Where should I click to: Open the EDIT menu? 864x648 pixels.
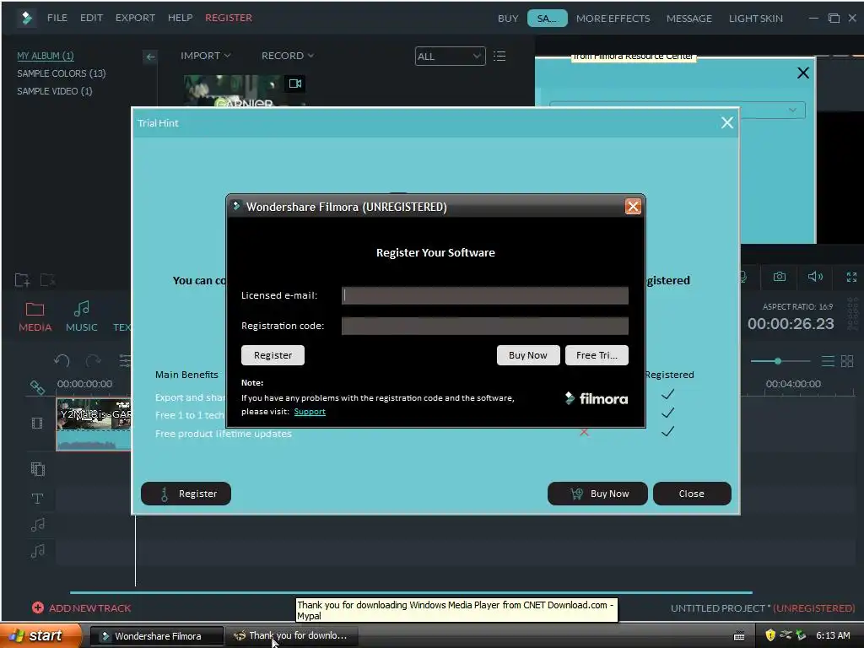pos(91,18)
